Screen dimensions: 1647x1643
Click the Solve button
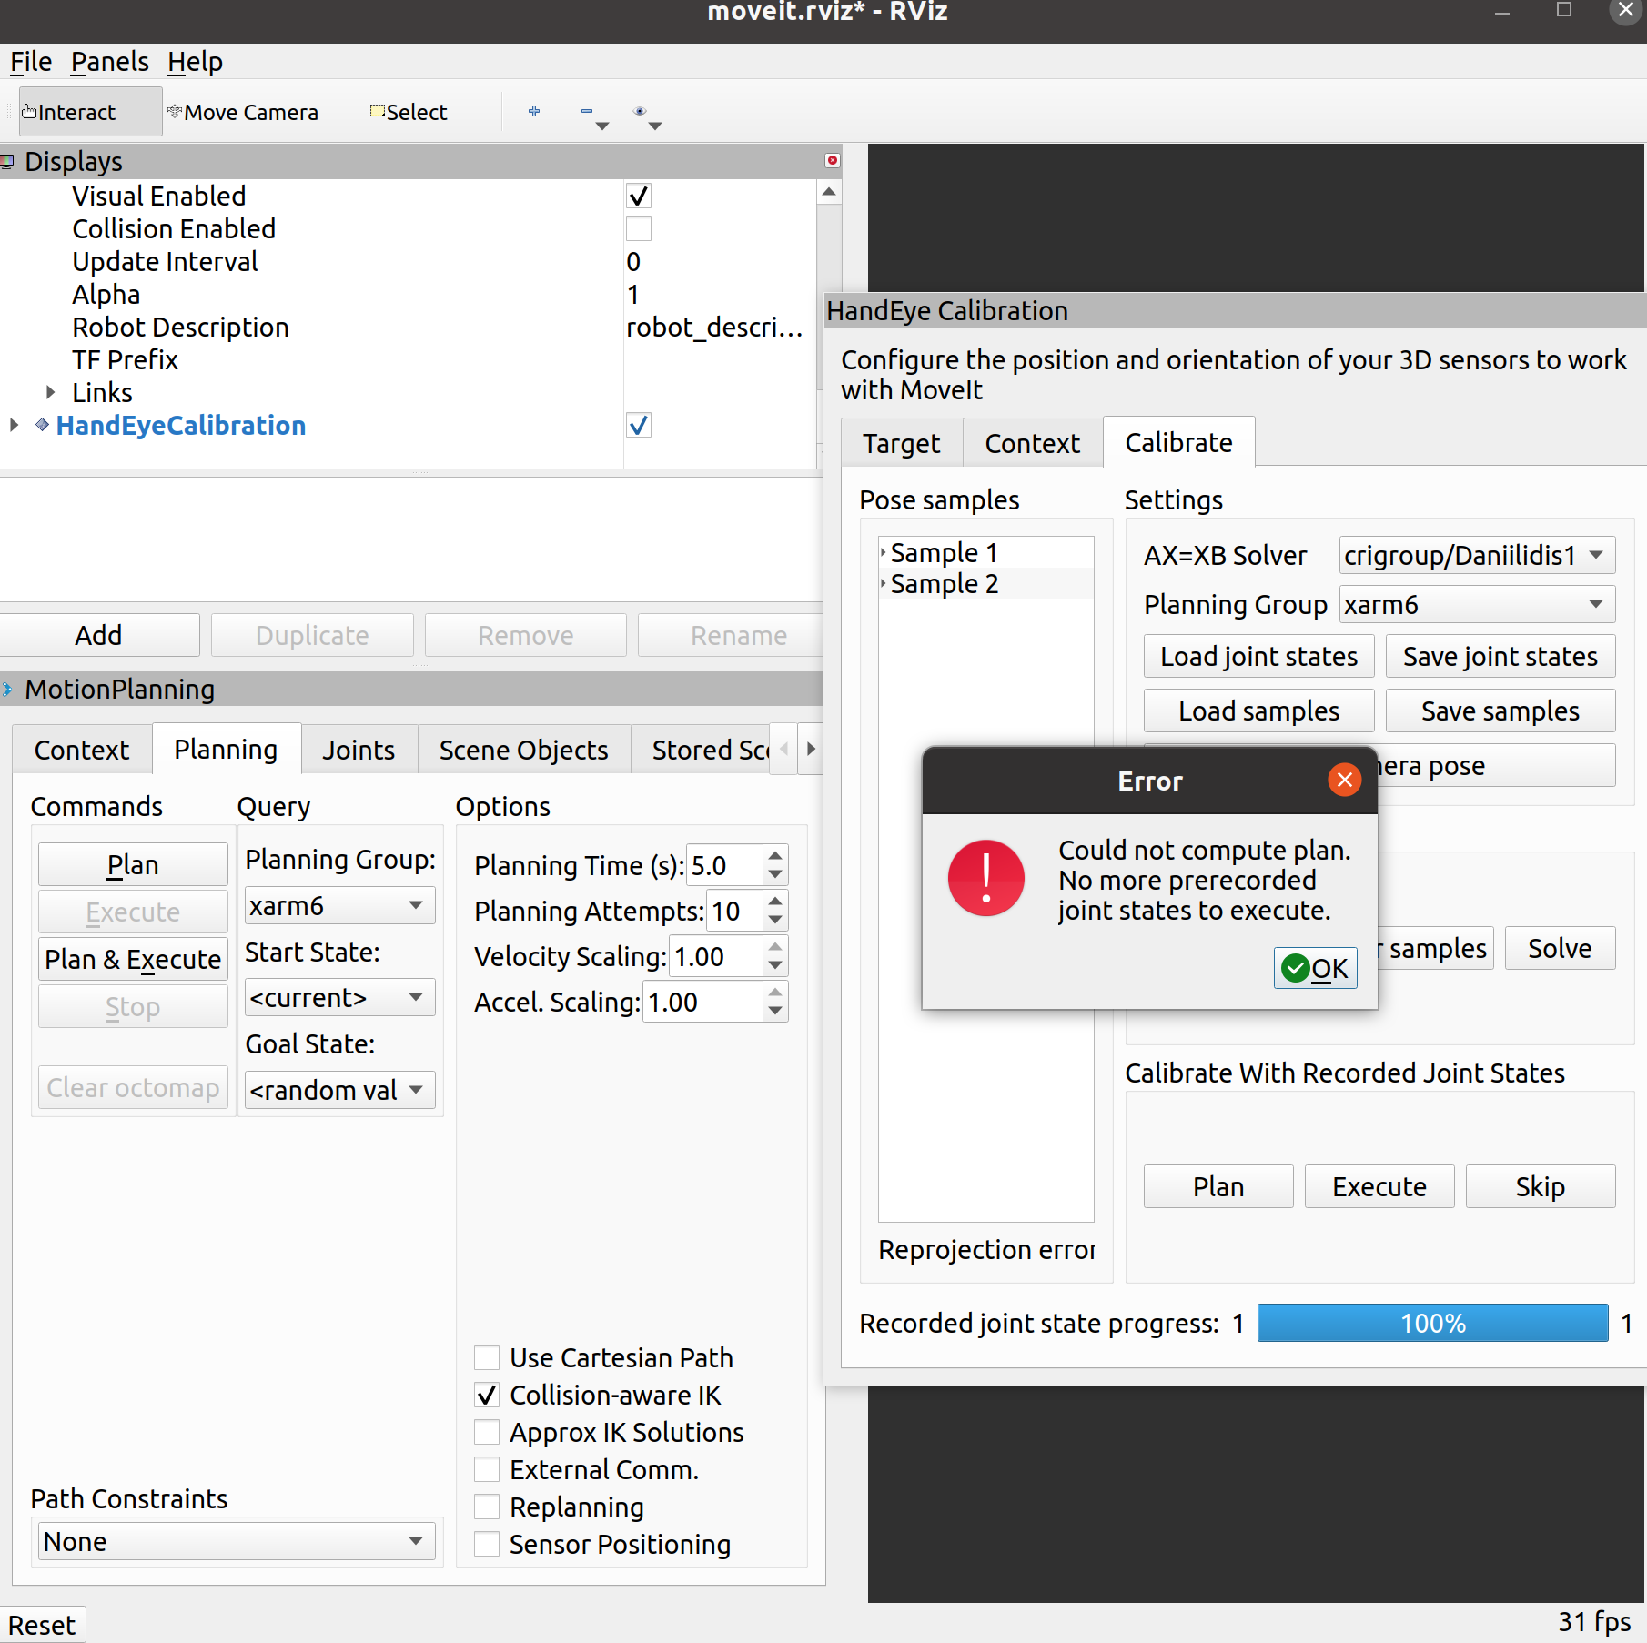[1560, 948]
